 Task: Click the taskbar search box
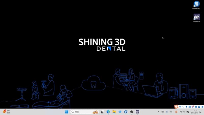pos(84,112)
